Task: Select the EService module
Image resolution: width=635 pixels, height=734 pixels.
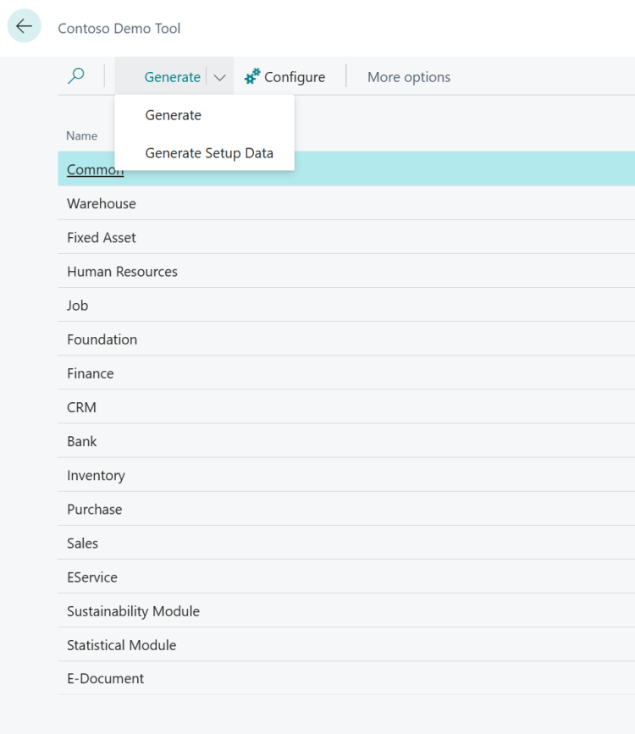Action: [91, 577]
